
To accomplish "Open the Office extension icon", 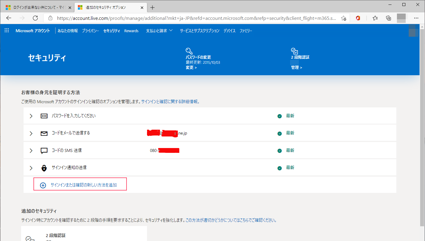I will click(x=358, y=18).
